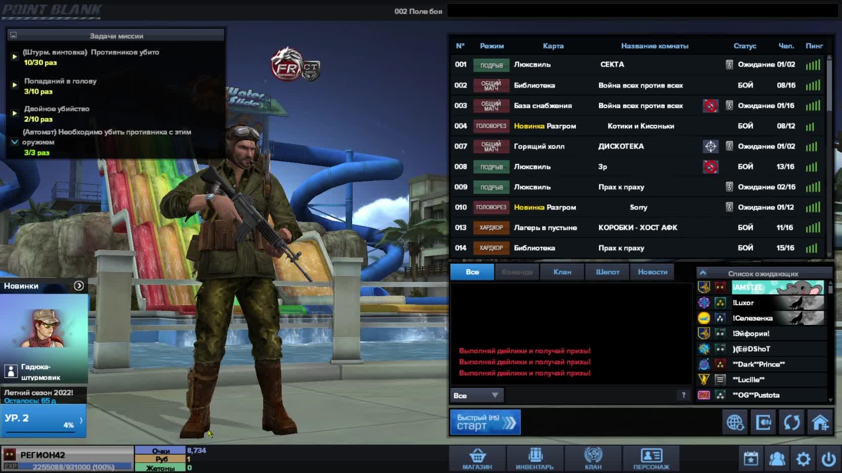Click the rank badge beside !Эйфория!
Screen dimensions: 842x473
(720, 334)
